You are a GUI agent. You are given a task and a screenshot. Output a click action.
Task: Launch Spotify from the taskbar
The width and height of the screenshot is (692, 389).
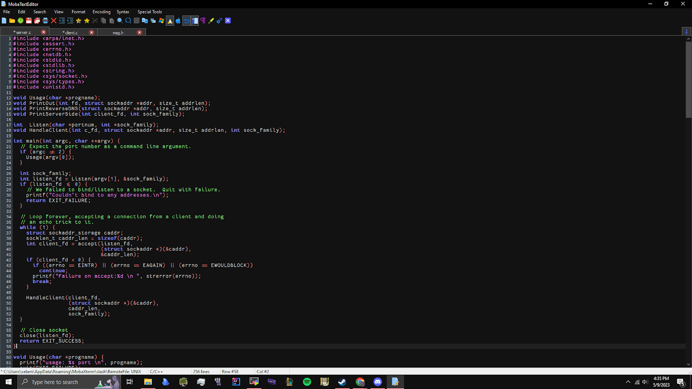click(x=307, y=382)
